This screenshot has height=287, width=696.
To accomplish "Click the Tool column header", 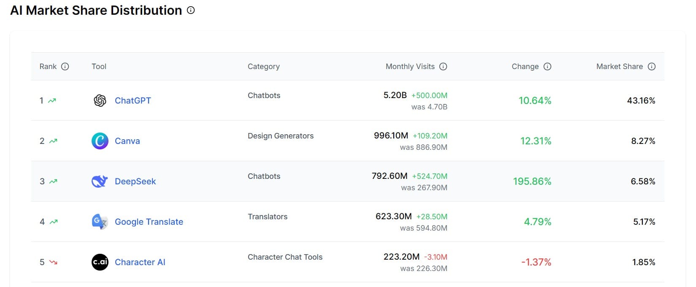I will tap(99, 66).
